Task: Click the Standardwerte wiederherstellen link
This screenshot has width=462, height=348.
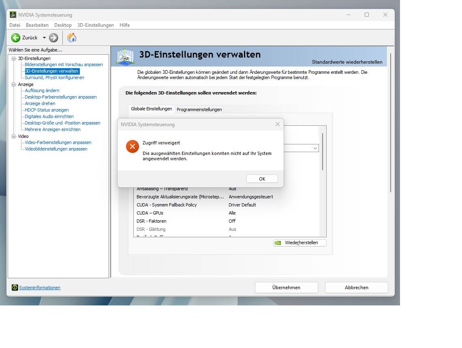Action: click(347, 62)
